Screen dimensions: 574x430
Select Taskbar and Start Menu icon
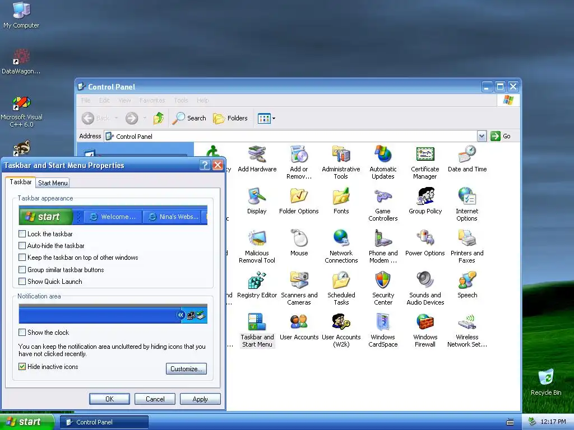(257, 330)
